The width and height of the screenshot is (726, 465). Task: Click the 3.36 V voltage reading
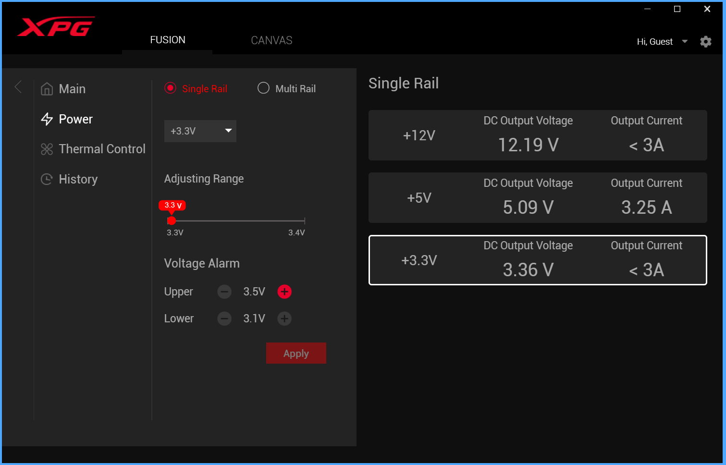(x=528, y=270)
